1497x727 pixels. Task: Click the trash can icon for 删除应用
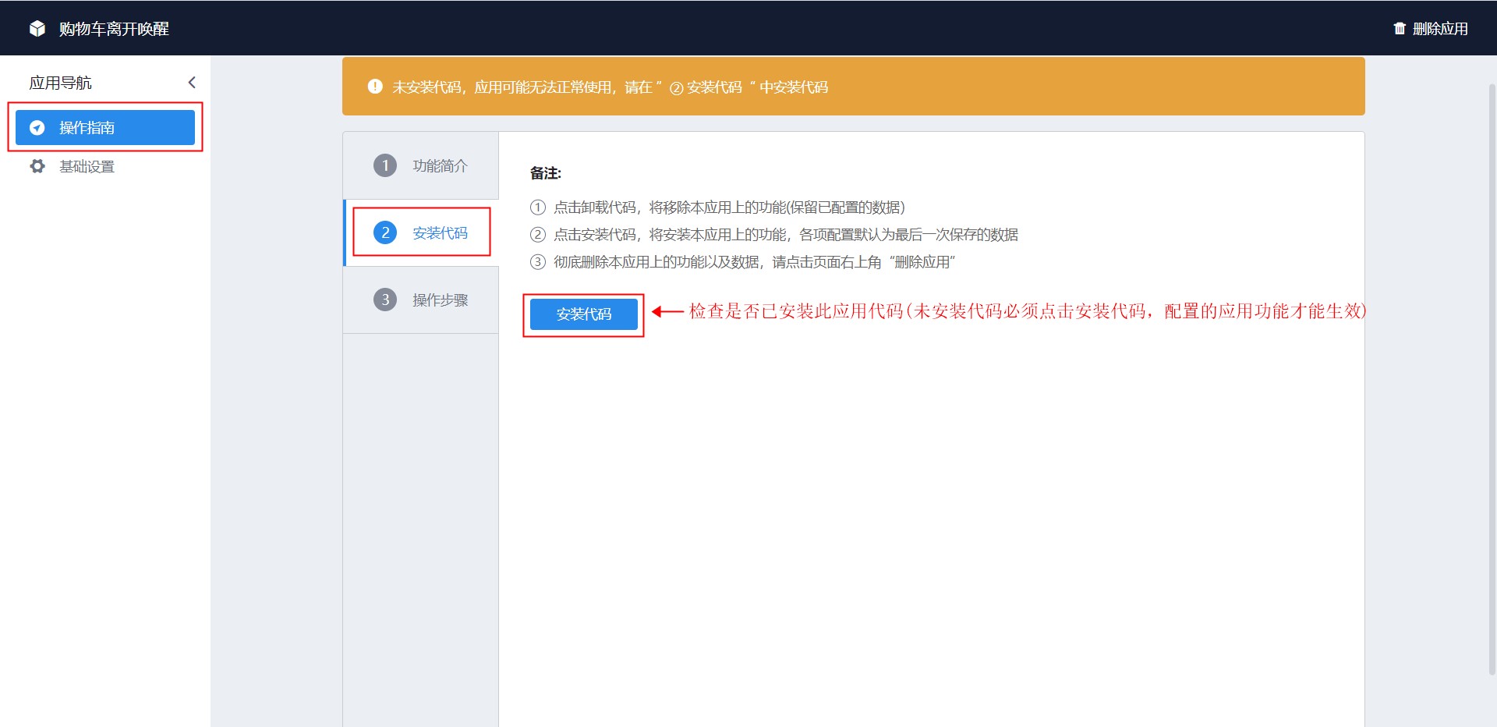[x=1400, y=29]
